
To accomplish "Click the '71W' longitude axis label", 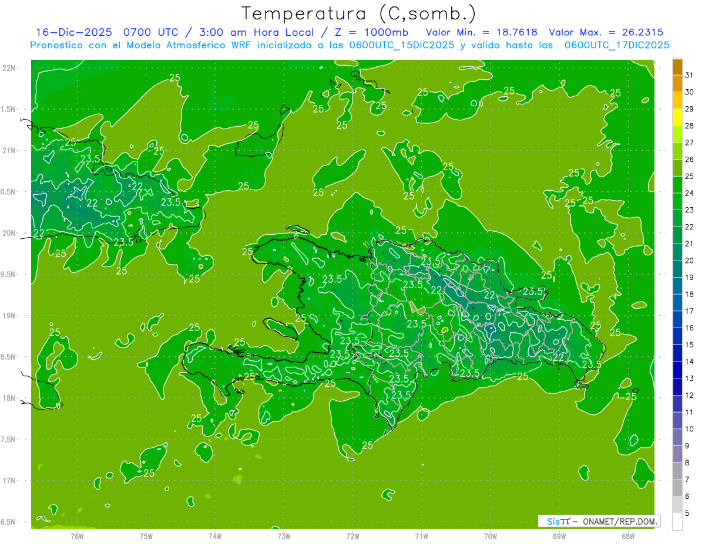I will [421, 535].
